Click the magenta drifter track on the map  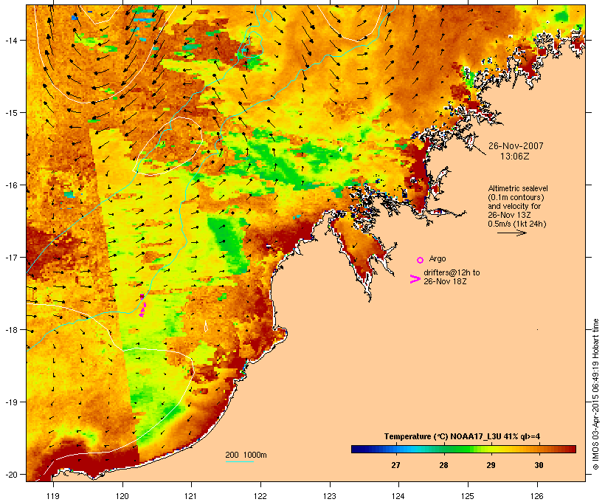click(x=142, y=306)
